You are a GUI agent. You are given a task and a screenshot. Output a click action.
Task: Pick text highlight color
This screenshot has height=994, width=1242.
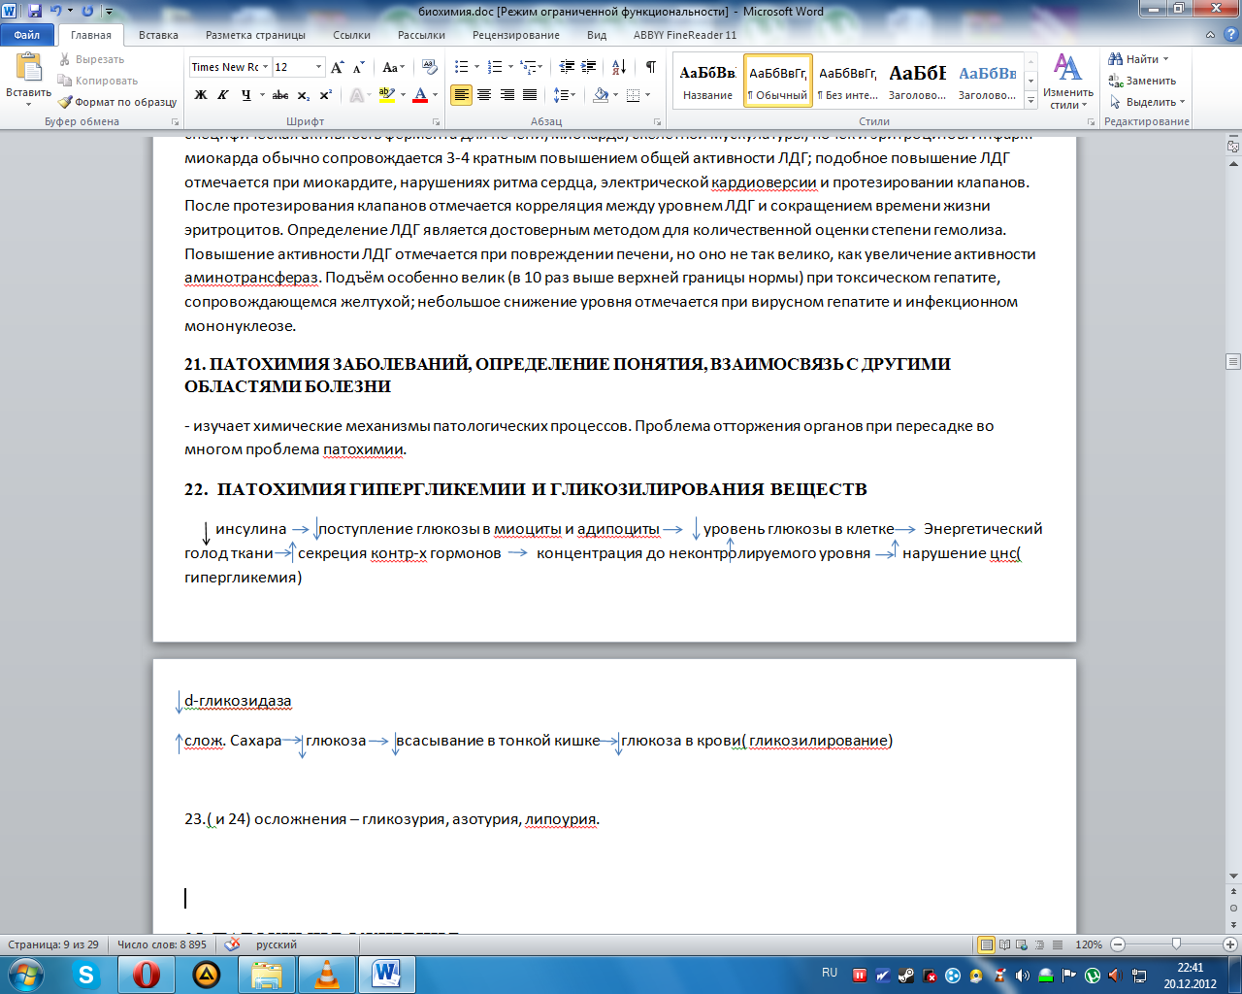point(386,95)
